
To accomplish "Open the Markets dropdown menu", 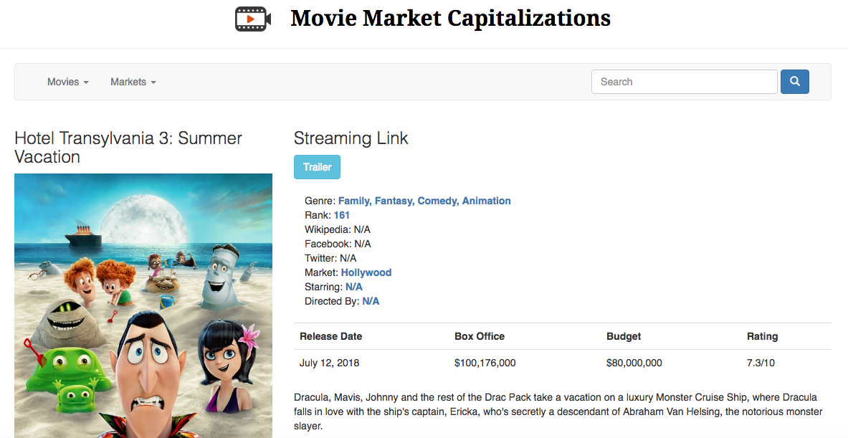I will click(x=129, y=82).
